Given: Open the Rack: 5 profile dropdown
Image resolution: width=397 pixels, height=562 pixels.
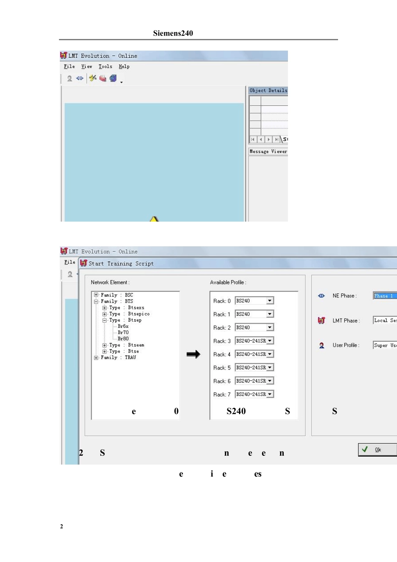Looking at the screenshot, I should tap(270, 368).
